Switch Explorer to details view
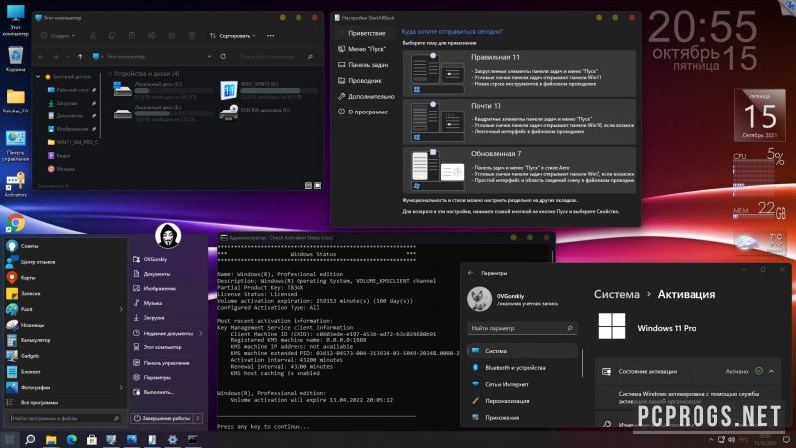796x448 pixels. [x=308, y=186]
